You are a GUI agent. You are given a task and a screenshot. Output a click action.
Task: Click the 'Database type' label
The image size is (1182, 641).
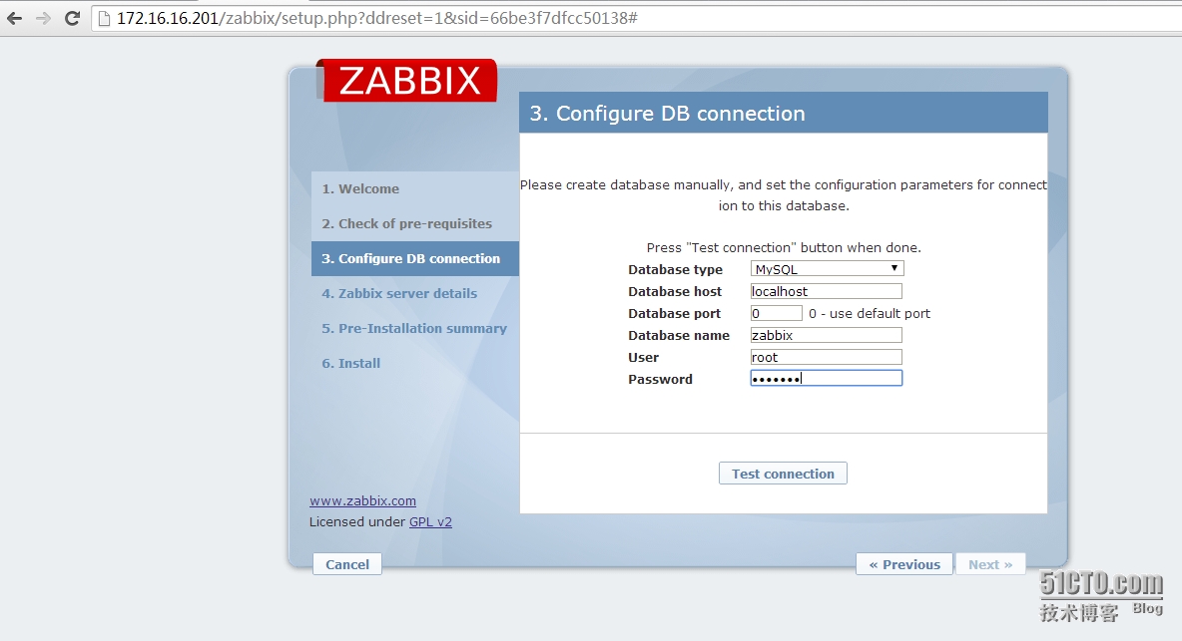click(676, 269)
